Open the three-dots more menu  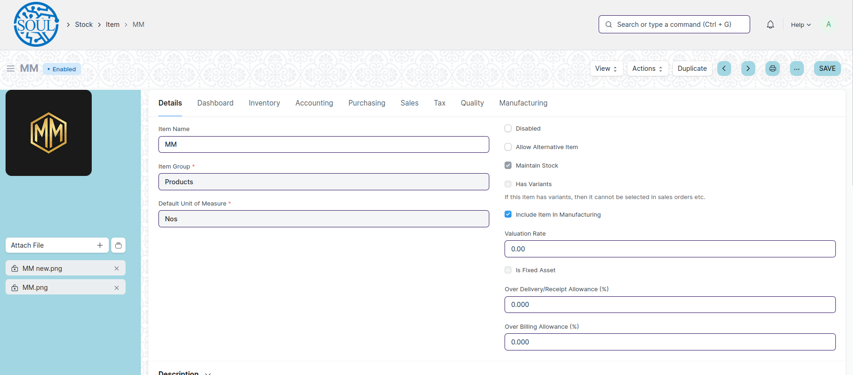coord(797,69)
